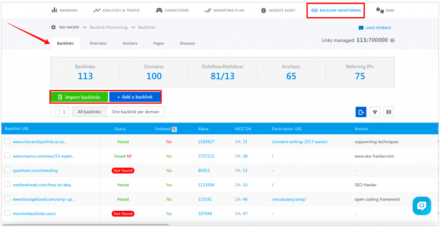The image size is (440, 227).
Task: Switch to the Disavow tab
Action: click(187, 43)
